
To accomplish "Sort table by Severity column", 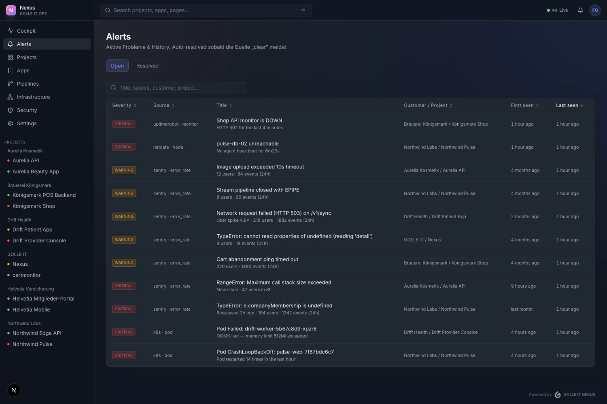I will click(x=124, y=105).
